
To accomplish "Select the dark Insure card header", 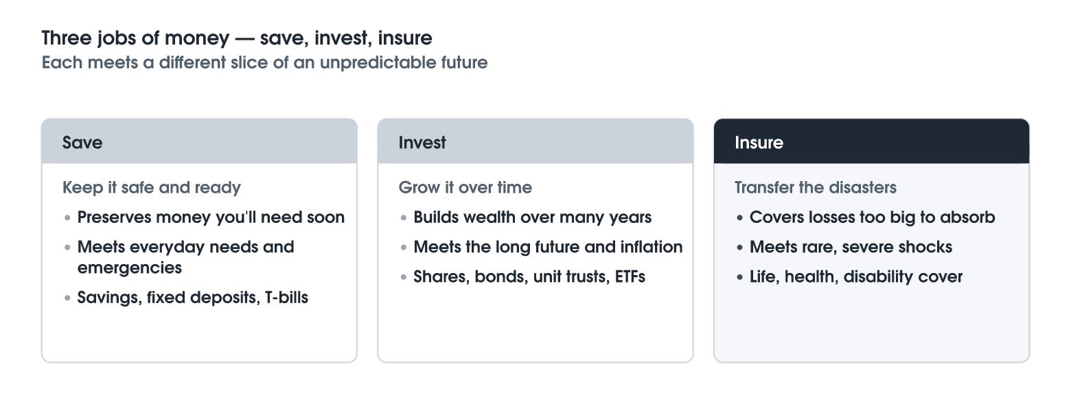I will [872, 141].
